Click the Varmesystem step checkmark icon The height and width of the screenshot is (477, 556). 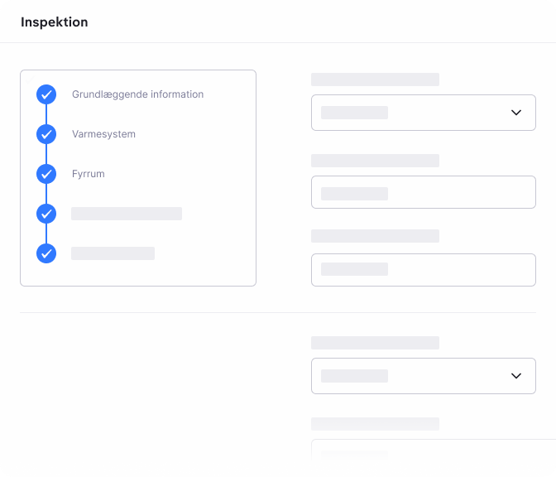(46, 134)
